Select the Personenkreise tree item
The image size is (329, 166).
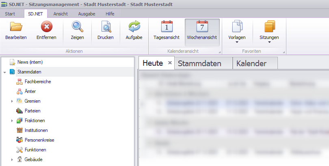click(39, 140)
